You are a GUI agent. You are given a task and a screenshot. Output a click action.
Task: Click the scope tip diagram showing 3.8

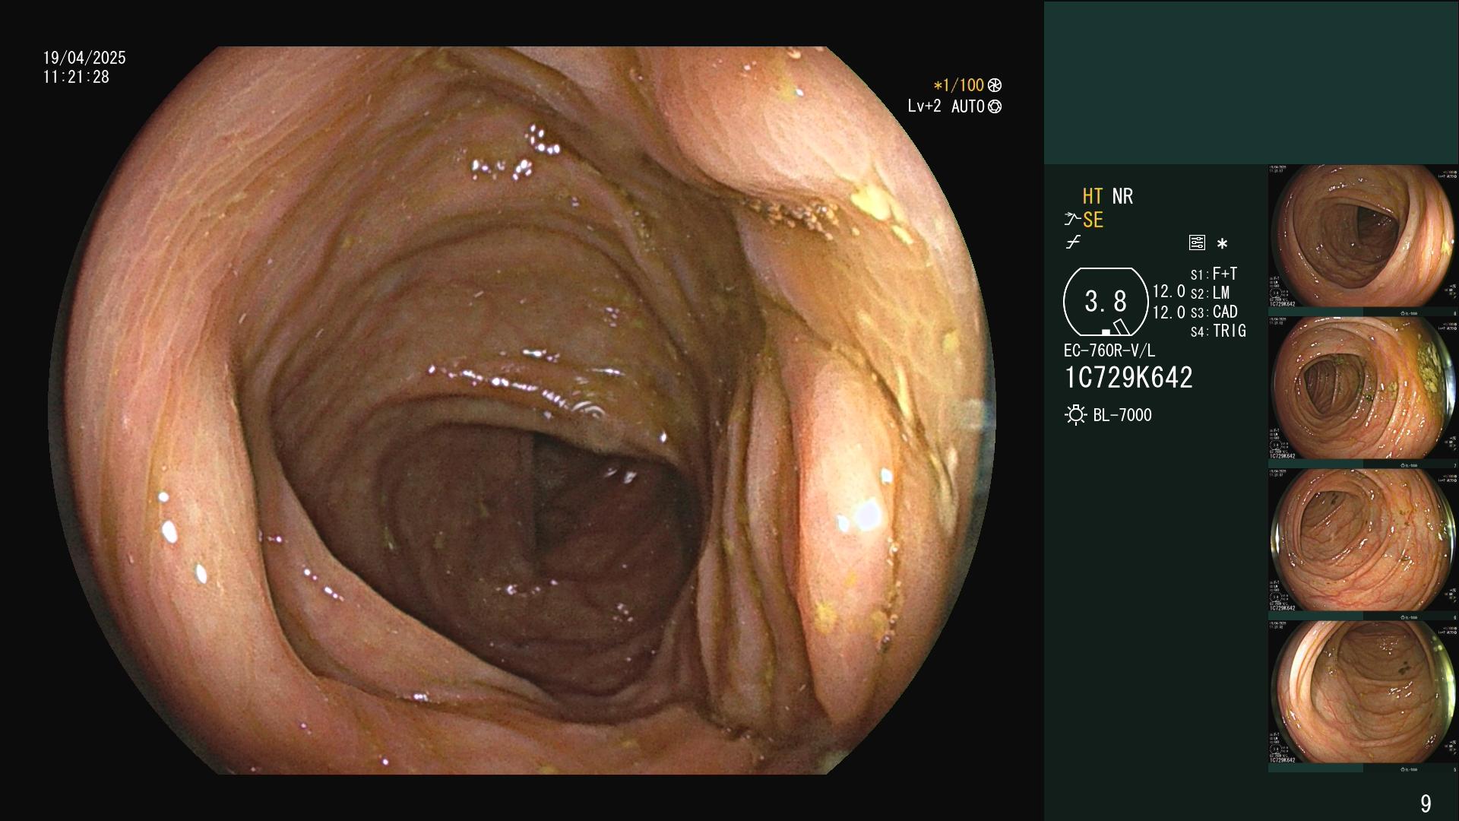(x=1106, y=302)
